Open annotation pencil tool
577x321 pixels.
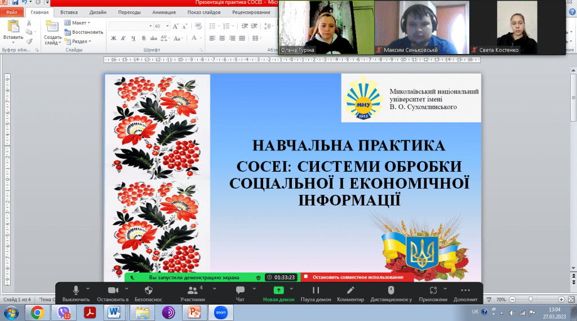[x=350, y=291]
